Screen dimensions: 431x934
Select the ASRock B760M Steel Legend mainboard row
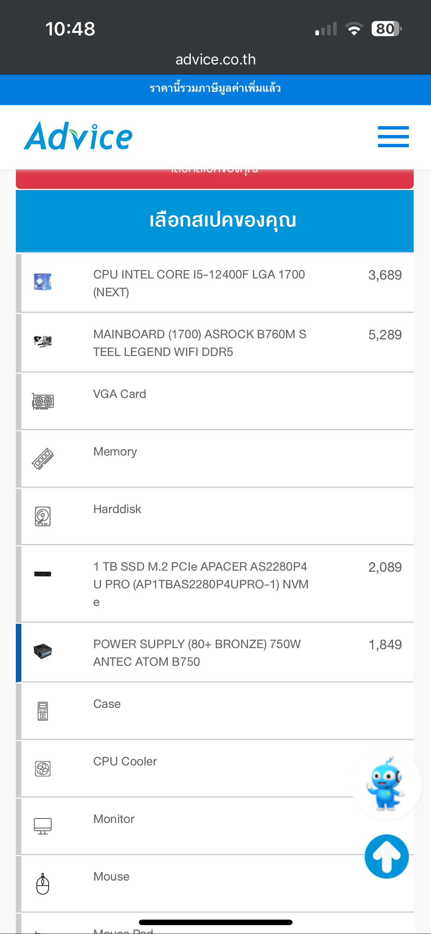point(215,343)
